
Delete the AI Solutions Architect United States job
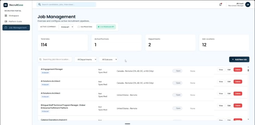click(x=238, y=94)
